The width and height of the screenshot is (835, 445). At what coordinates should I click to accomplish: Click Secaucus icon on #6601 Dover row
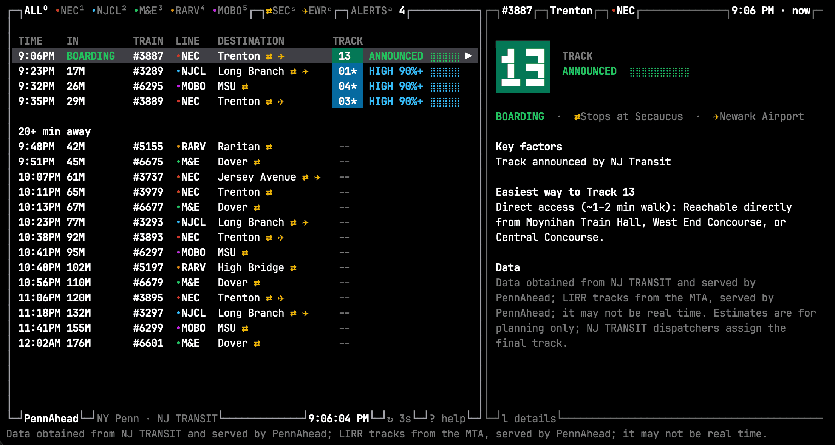(257, 343)
